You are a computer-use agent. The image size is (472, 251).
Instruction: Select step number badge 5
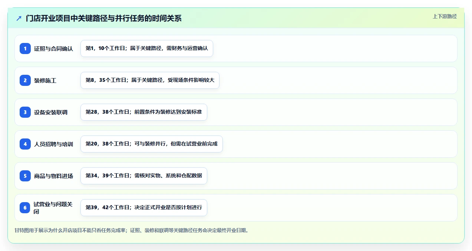[x=25, y=176]
